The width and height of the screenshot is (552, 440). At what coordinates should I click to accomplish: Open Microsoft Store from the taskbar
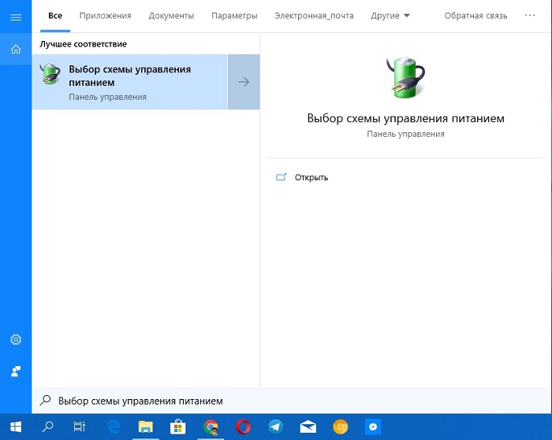tap(177, 427)
